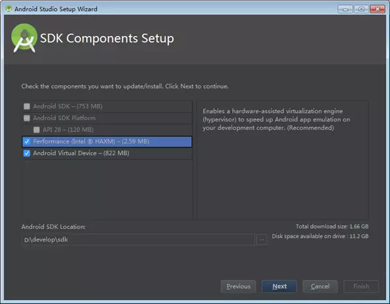This screenshot has height=304, width=390.
Task: Uncheck Android Virtual Device checkbox
Action: pos(27,153)
